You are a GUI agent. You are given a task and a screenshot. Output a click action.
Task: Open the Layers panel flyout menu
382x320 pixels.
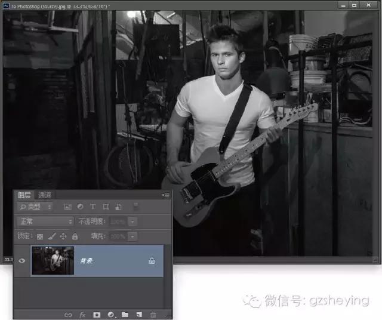(x=166, y=195)
